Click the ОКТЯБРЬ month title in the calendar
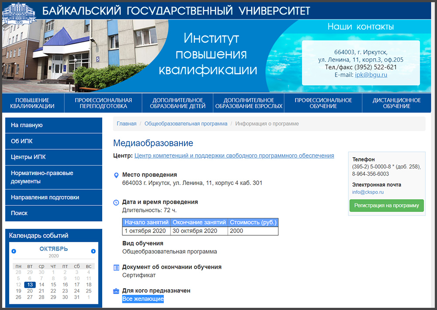The image size is (437, 310). (x=53, y=249)
